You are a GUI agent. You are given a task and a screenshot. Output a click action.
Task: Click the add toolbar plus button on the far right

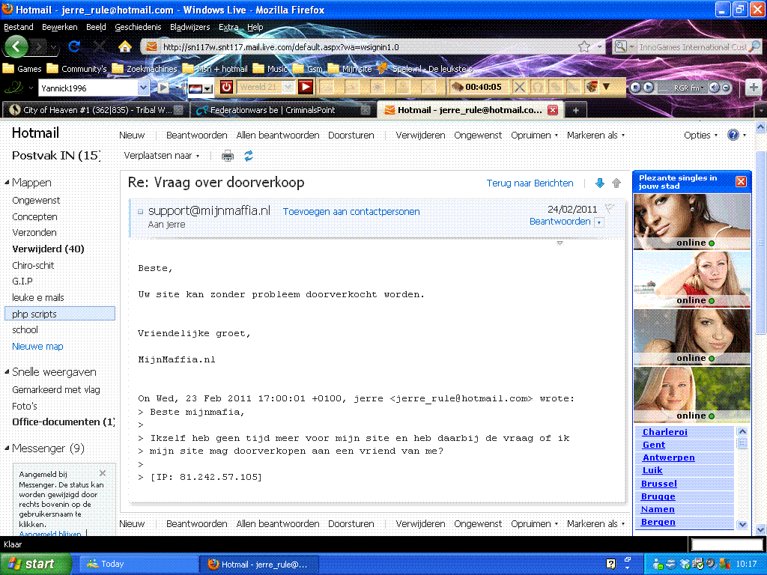[754, 88]
